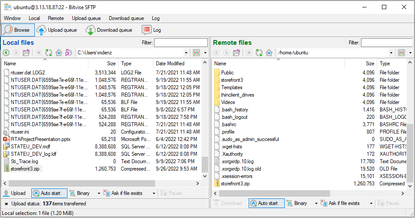Open the upload Ask if file exists dropdown
This screenshot has width=415, height=218.
pos(154,193)
